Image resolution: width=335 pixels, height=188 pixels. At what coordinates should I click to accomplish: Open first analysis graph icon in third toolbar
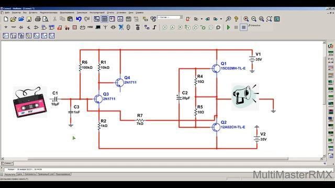(x=6, y=36)
